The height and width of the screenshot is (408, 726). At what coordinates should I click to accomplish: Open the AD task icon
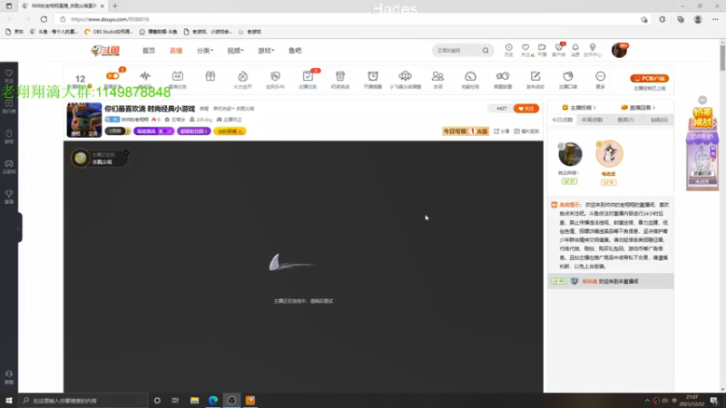click(177, 76)
